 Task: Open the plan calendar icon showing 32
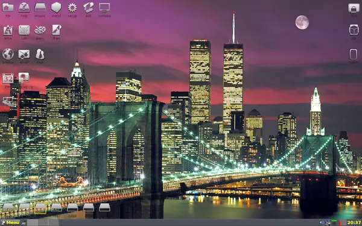(x=8, y=78)
